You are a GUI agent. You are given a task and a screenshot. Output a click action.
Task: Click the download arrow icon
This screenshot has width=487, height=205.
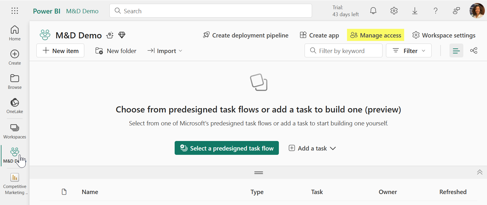pos(415,11)
